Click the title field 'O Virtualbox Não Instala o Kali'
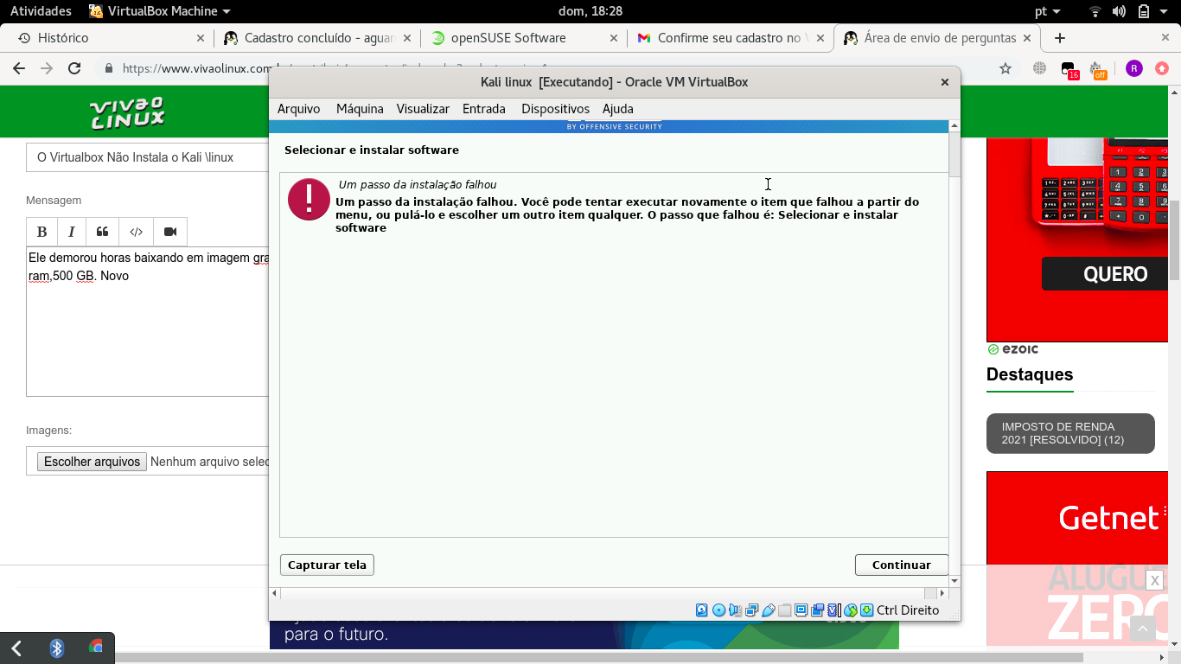Image resolution: width=1181 pixels, height=664 pixels. tap(147, 157)
